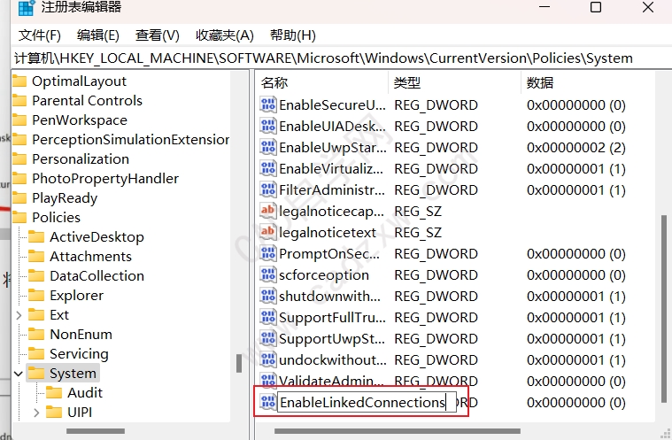Maximize the Registry Editor window
Viewport: 672px width, 440px height.
tap(596, 7)
